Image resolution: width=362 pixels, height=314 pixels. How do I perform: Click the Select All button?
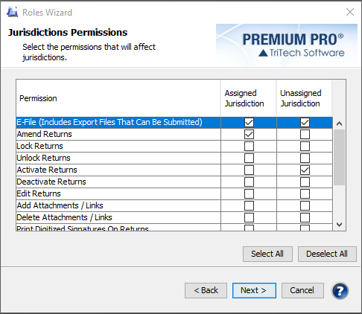click(x=267, y=254)
